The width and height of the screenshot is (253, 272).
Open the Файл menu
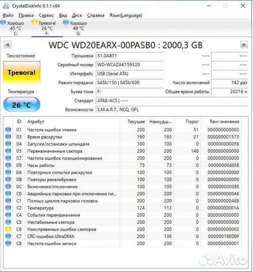click(x=8, y=16)
